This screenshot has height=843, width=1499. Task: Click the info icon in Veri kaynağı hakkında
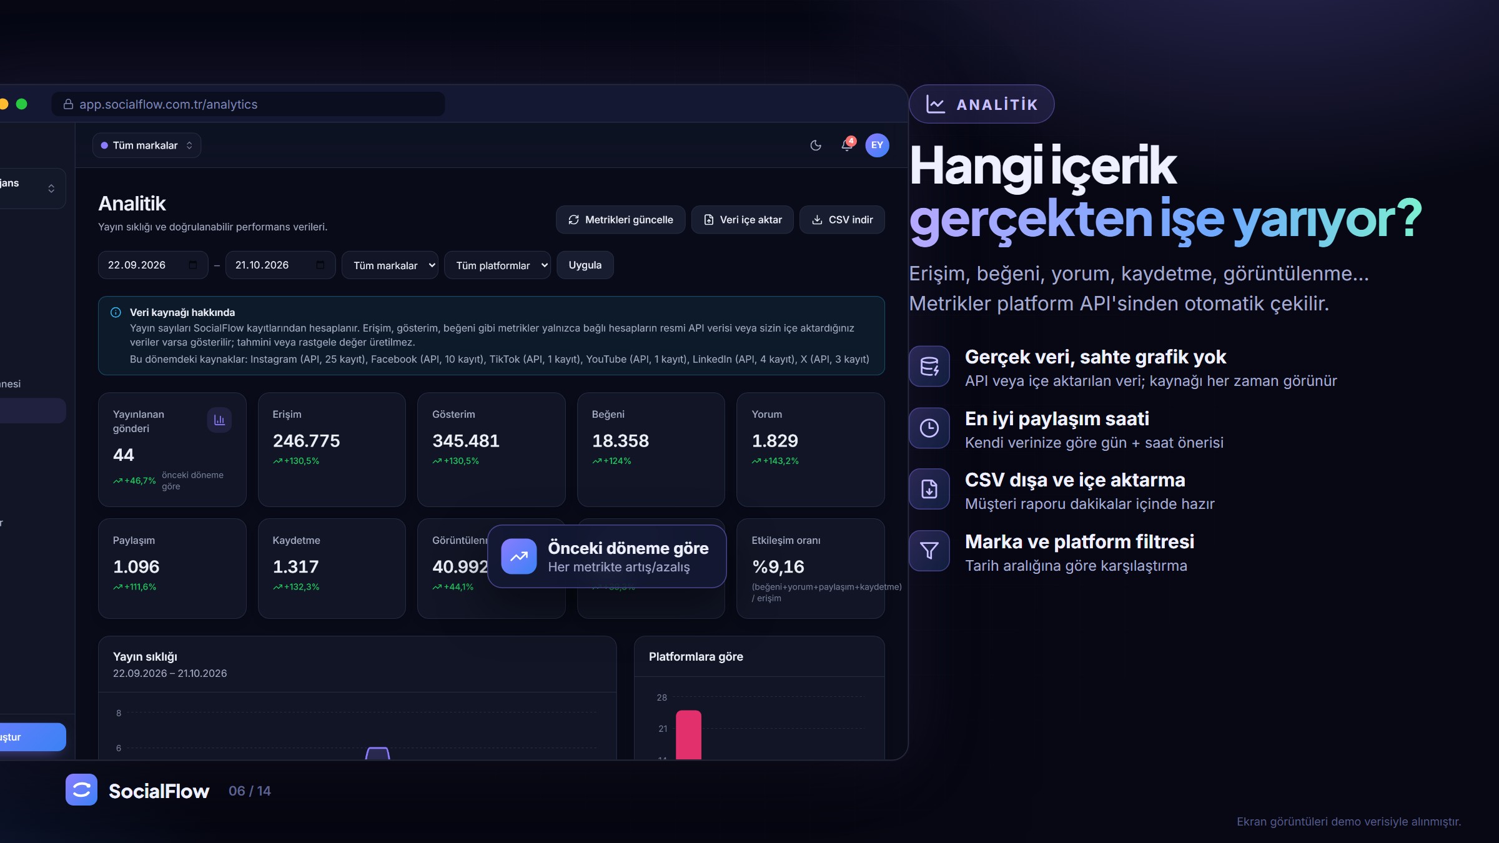[x=116, y=312]
